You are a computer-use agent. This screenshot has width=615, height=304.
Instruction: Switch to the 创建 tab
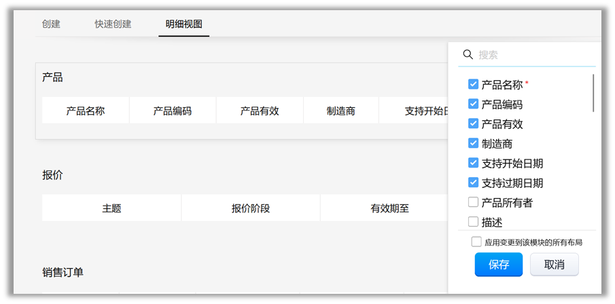pyautogui.click(x=51, y=24)
